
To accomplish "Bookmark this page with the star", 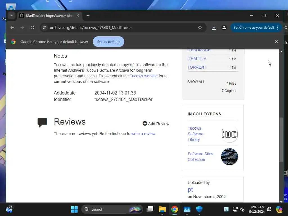I will point(200,28).
